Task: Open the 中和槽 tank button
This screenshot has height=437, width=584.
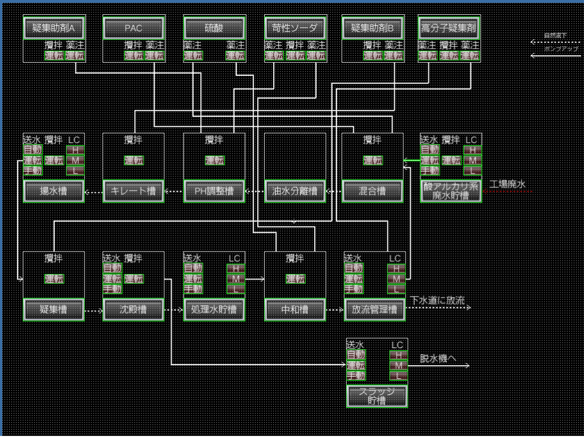Action: click(x=295, y=310)
